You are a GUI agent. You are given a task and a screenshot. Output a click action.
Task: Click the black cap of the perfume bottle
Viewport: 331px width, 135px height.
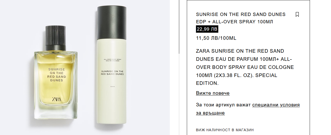click(56, 38)
